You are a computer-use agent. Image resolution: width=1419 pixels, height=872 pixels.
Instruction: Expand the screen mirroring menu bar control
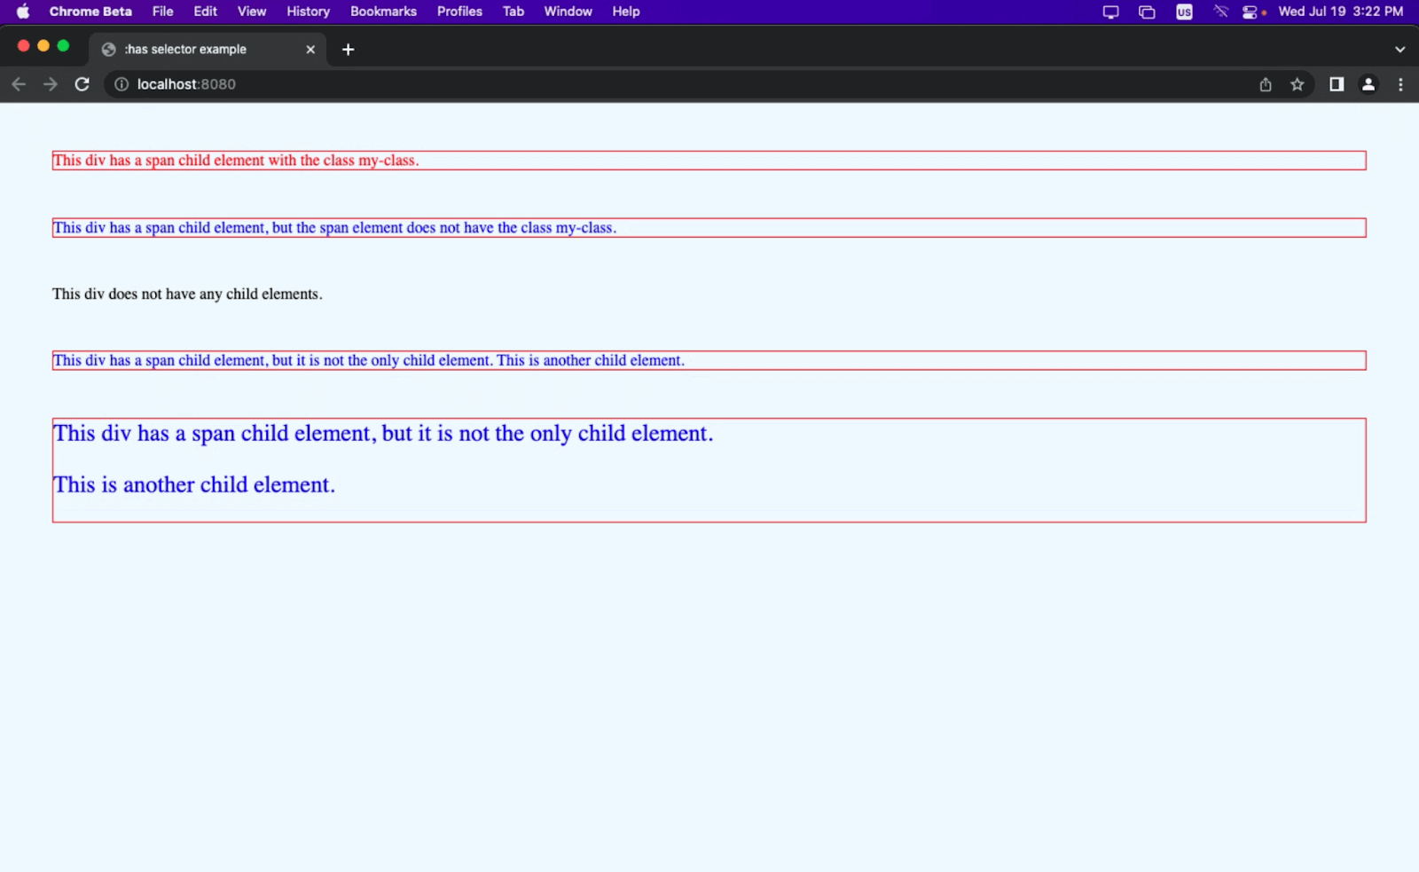[1109, 12]
